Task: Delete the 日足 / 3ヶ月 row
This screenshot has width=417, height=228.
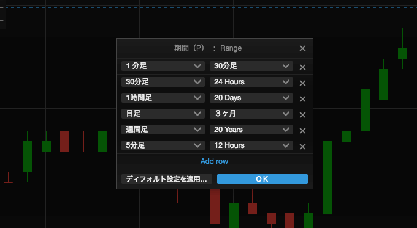Action: point(302,115)
